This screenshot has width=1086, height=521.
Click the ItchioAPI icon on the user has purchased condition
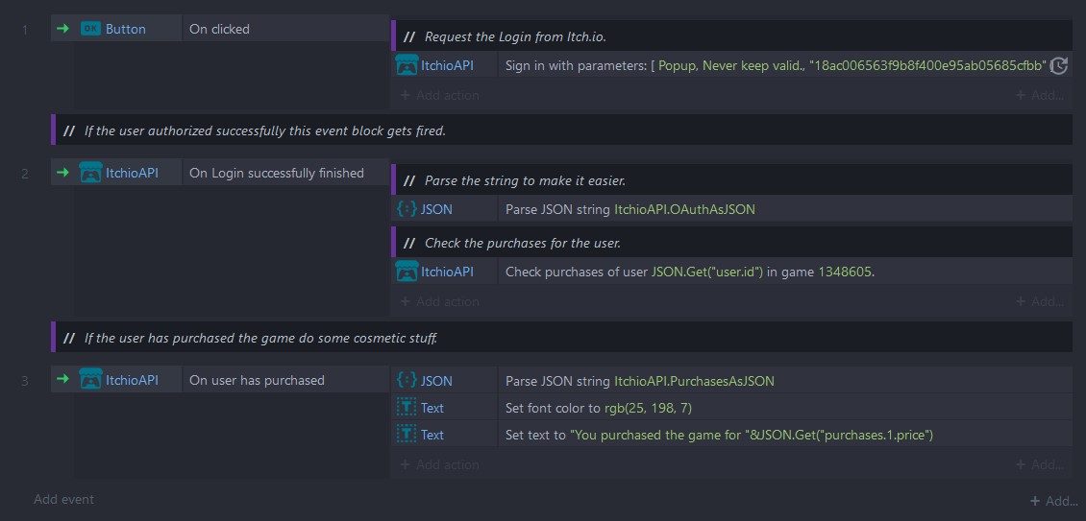coord(90,380)
